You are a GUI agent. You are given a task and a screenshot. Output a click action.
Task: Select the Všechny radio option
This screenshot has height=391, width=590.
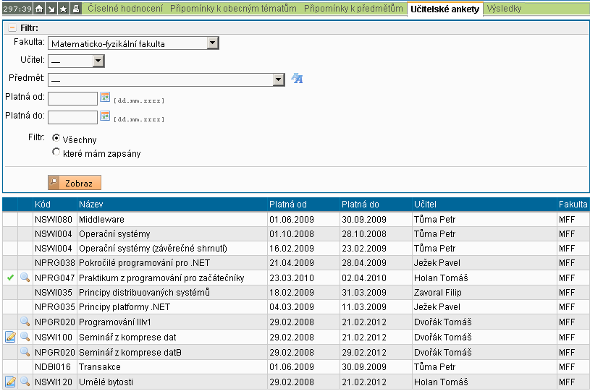(56, 138)
